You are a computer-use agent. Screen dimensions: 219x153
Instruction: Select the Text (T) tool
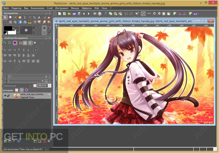[25, 17]
